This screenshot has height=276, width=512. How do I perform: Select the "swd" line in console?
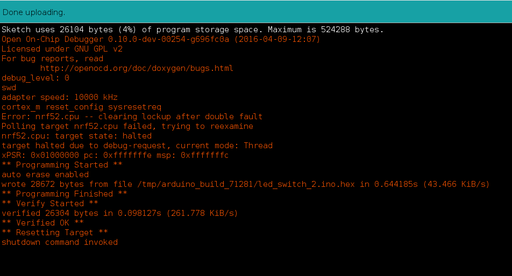tap(9, 88)
